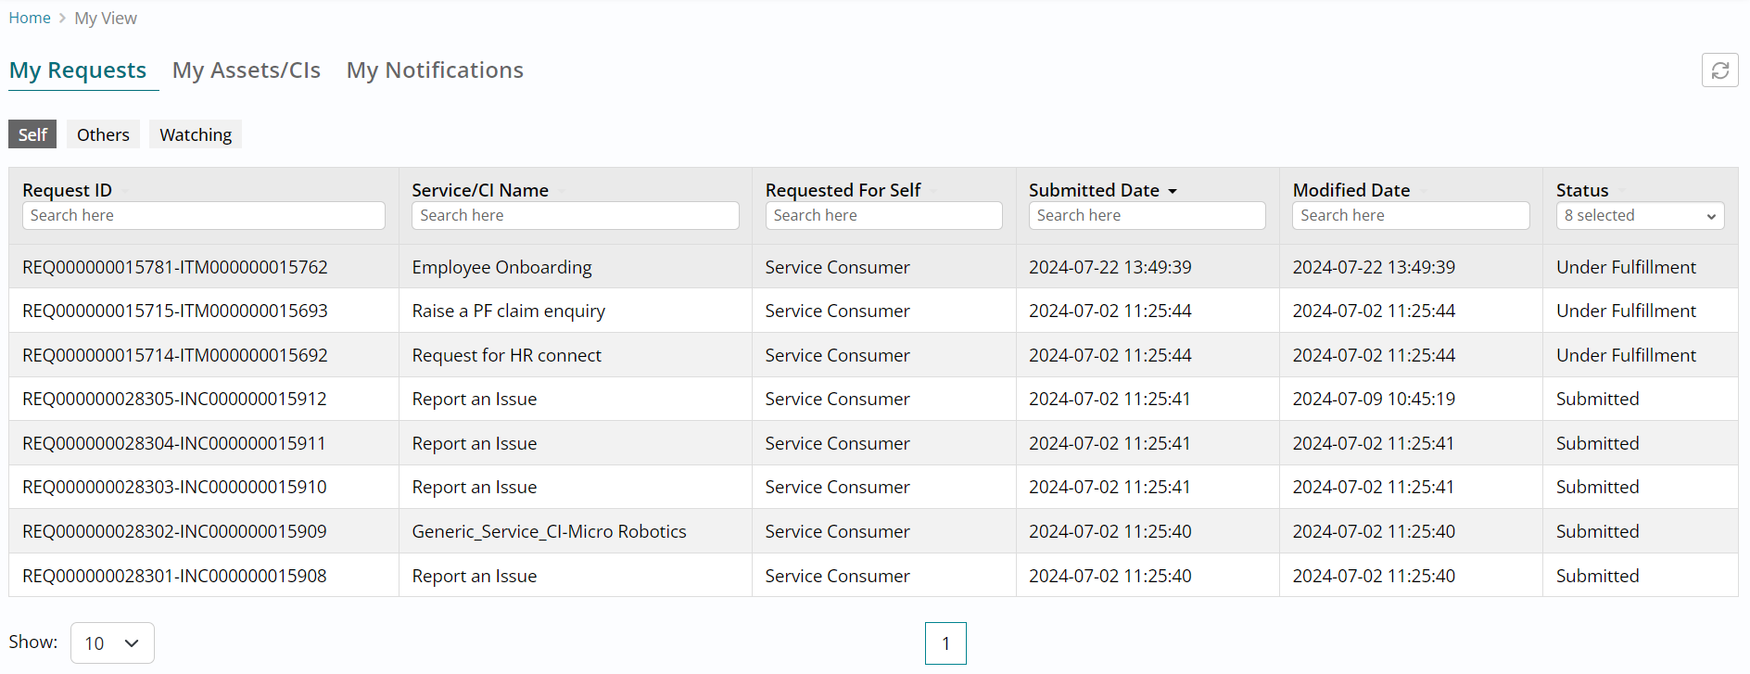Focus the Modified Date search field

pos(1410,216)
